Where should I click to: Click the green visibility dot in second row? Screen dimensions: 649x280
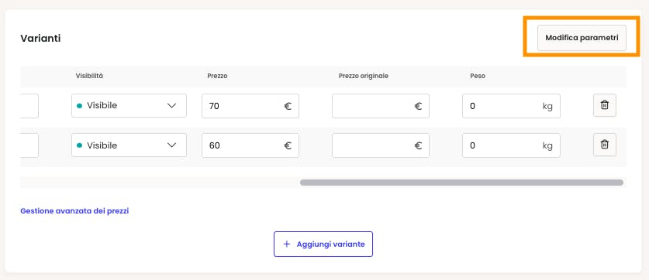tap(79, 145)
